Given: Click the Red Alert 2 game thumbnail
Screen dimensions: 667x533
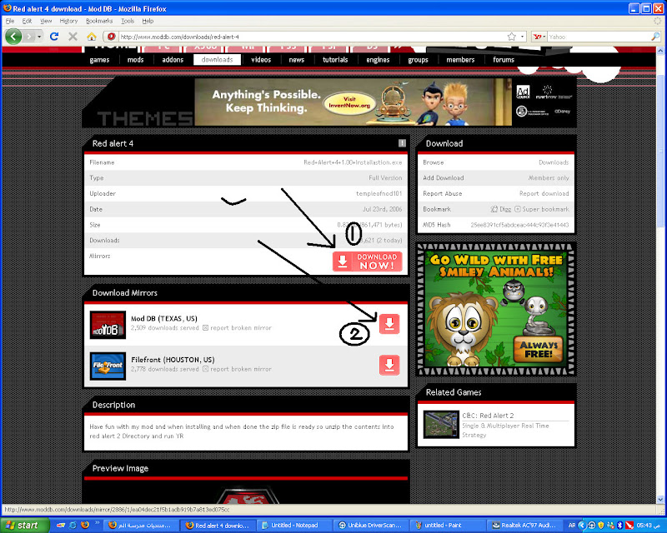Looking at the screenshot, I should (441, 425).
